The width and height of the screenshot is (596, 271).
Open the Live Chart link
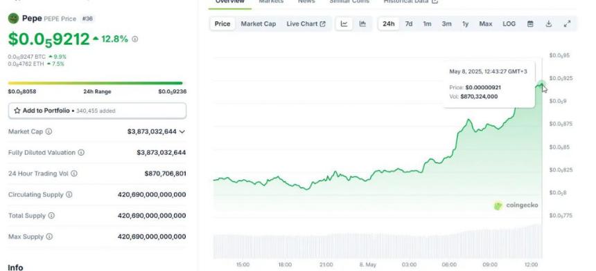click(306, 24)
